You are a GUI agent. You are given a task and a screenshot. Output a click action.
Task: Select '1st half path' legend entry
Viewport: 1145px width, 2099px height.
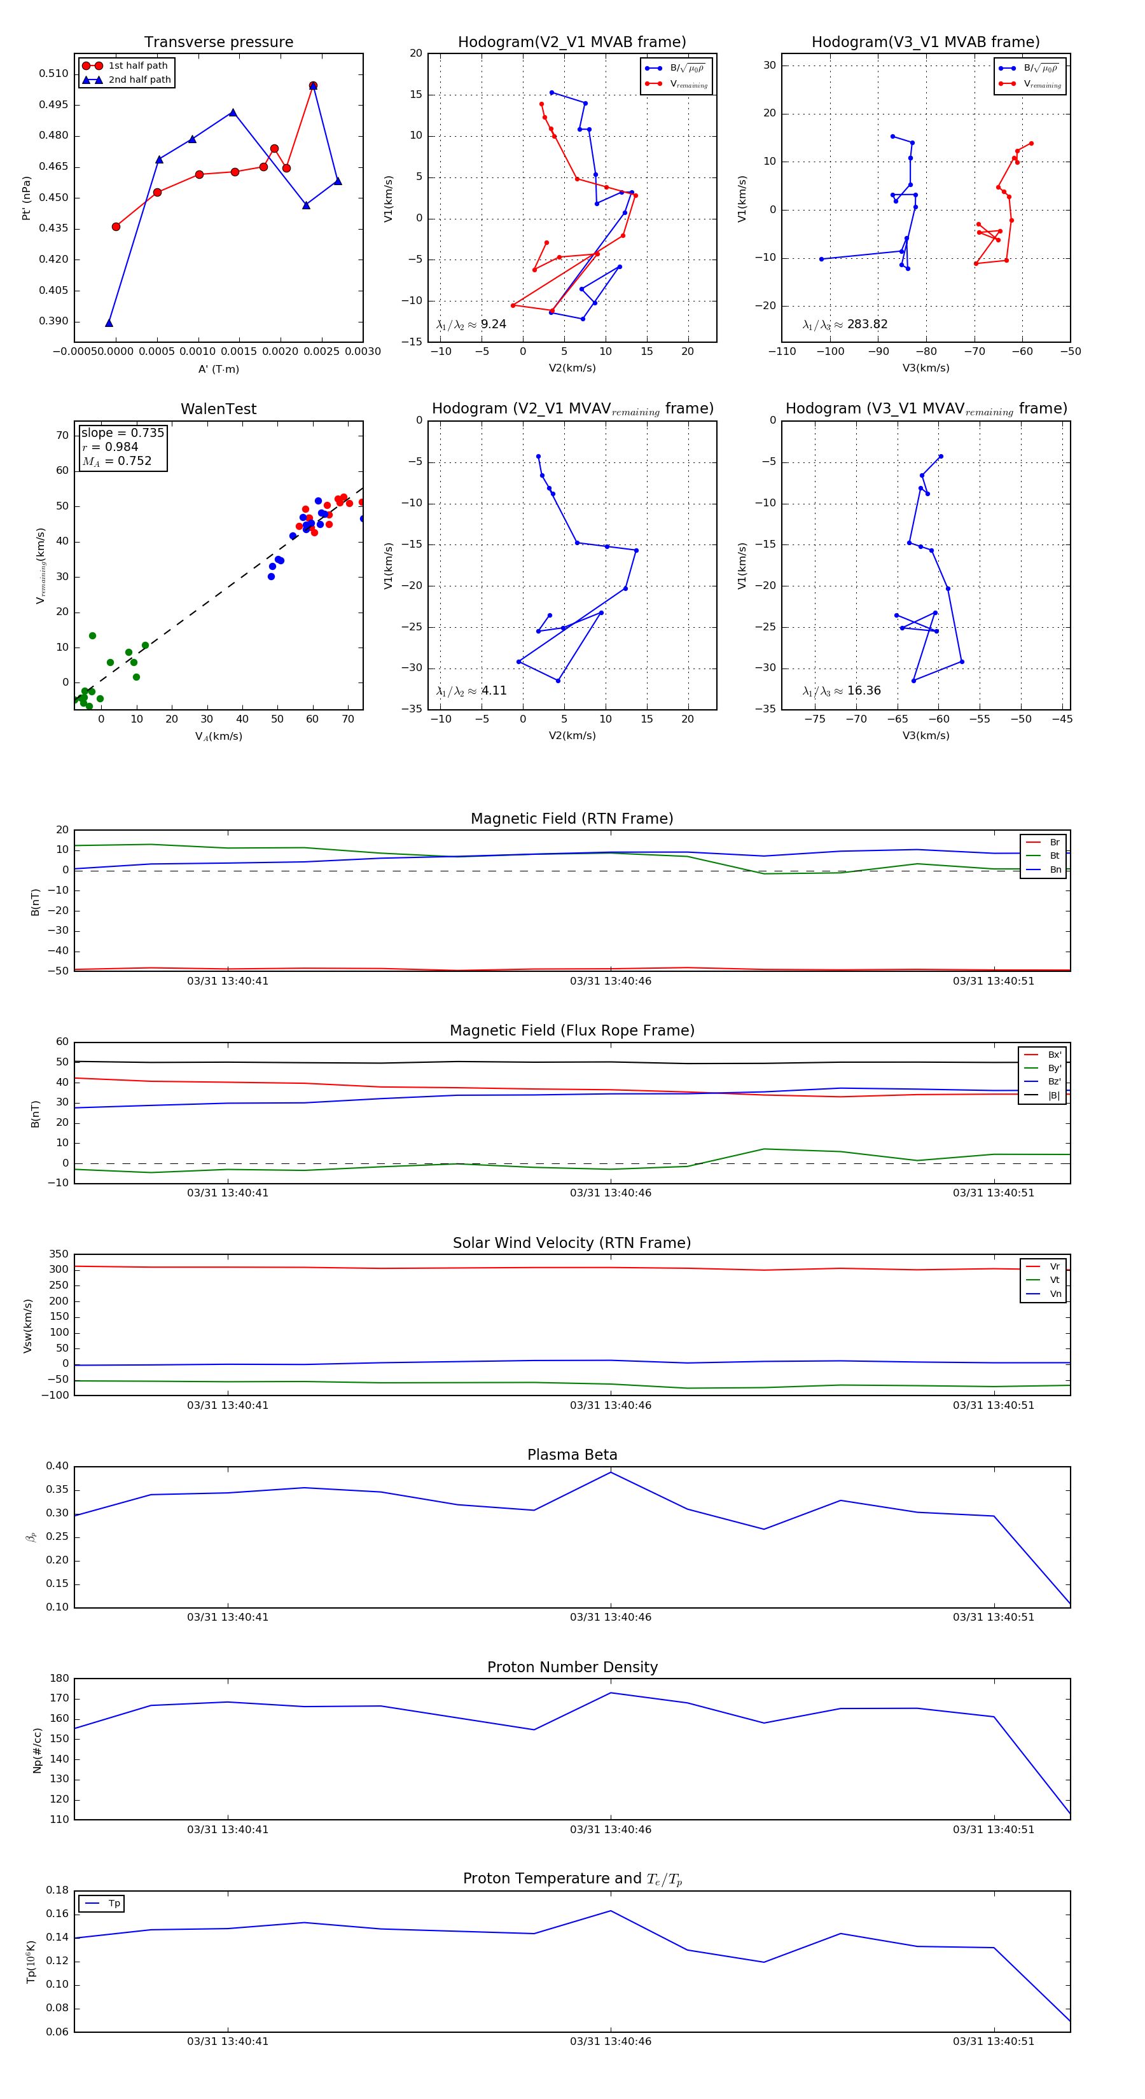point(127,66)
